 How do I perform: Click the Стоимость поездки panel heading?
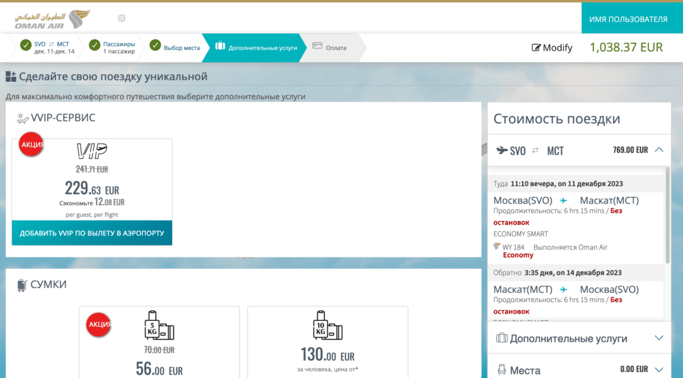point(557,118)
